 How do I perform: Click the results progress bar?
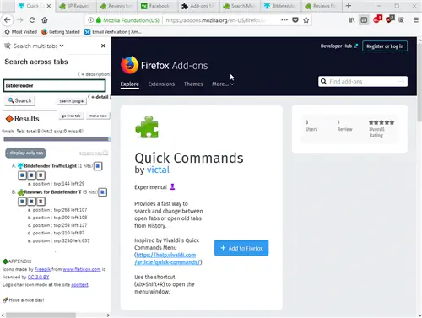coord(57,139)
